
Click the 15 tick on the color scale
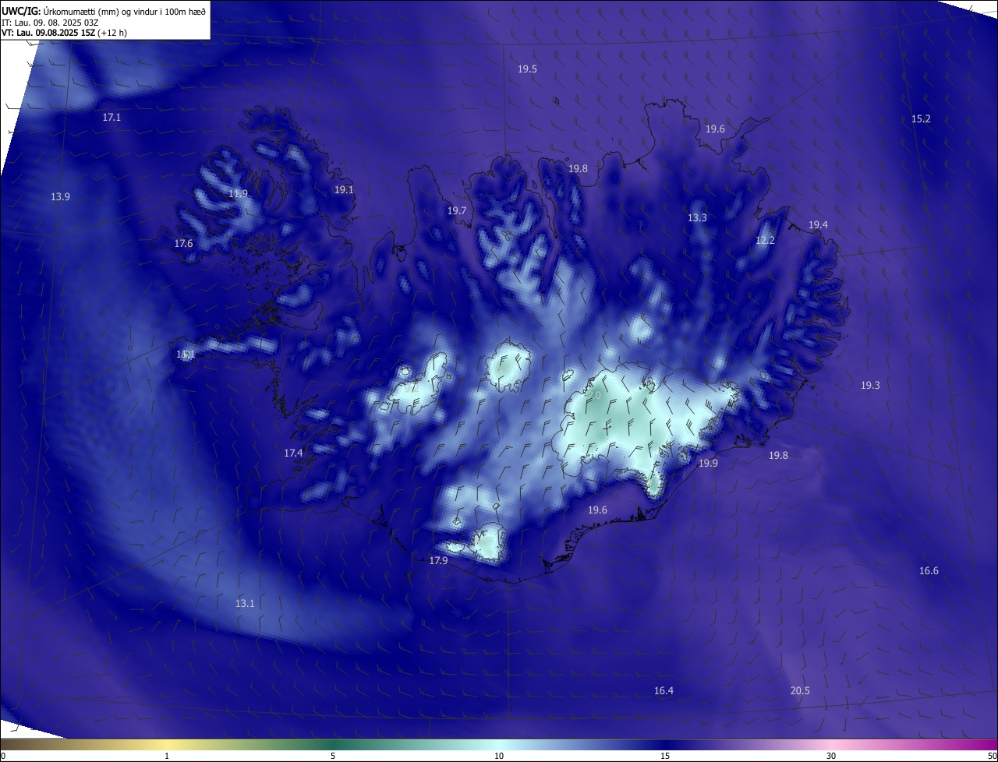click(665, 757)
